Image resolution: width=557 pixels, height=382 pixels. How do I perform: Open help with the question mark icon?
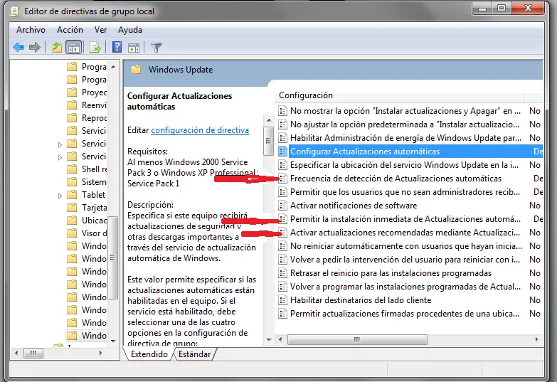coord(117,47)
